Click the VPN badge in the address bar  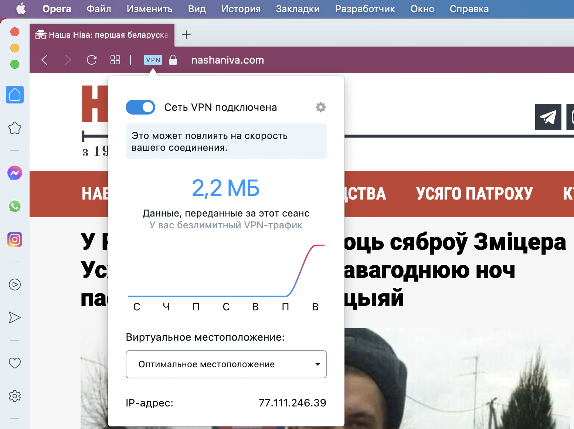(153, 60)
